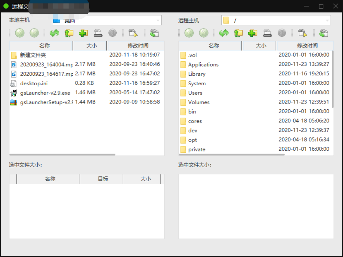Go up one folder in local panel
The height and width of the screenshot is (257, 343).
(69, 33)
